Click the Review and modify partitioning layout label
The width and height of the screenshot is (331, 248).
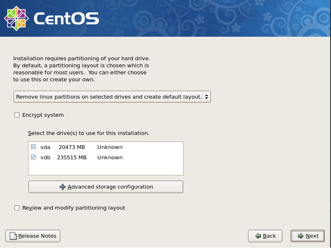74,208
